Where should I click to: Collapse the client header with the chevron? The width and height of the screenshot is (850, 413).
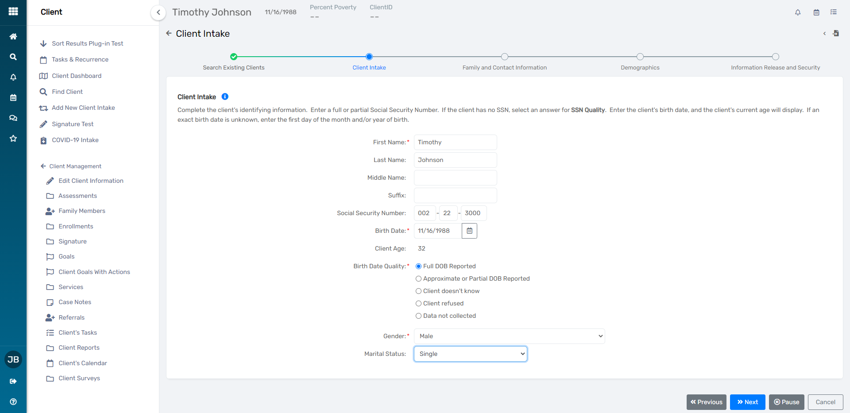tap(158, 12)
